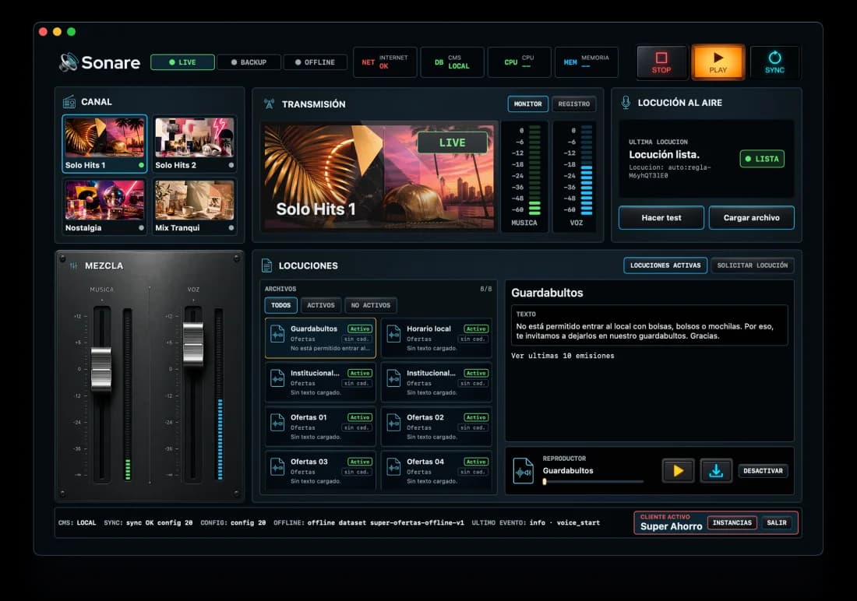
Task: Play Guardabultos in the reproductor
Action: 679,470
